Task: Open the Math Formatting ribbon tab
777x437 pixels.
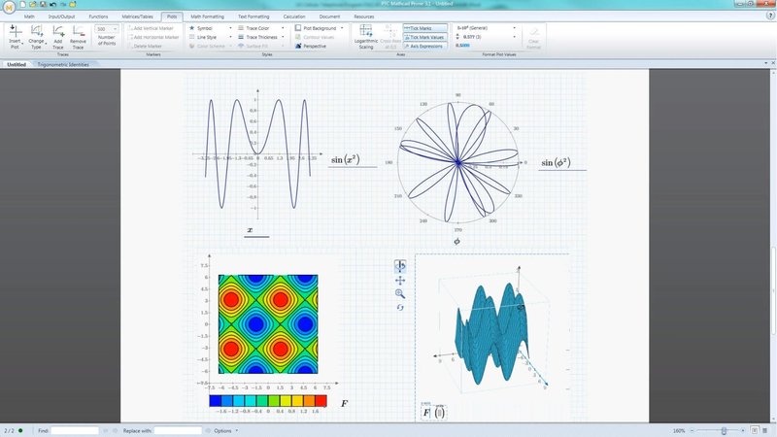Action: point(207,17)
